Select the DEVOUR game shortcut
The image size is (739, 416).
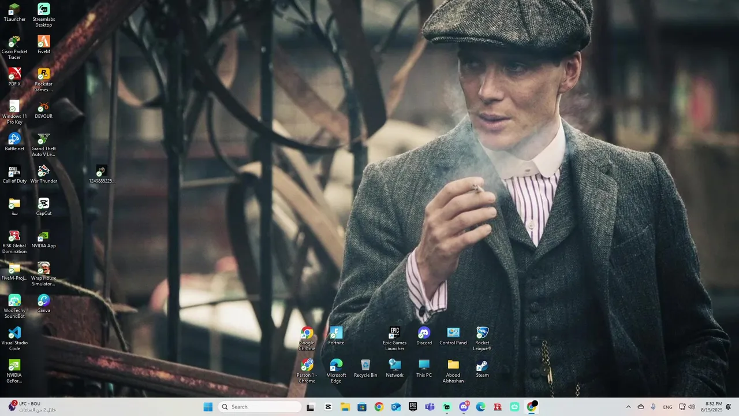(x=44, y=110)
